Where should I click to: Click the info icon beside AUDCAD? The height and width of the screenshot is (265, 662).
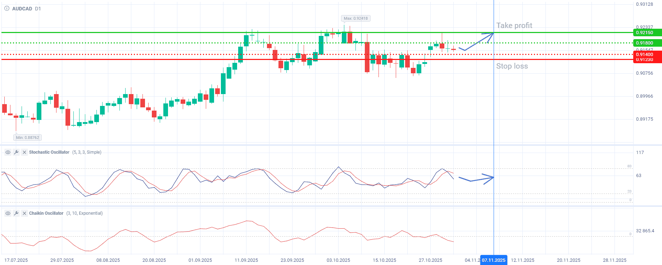click(x=7, y=9)
